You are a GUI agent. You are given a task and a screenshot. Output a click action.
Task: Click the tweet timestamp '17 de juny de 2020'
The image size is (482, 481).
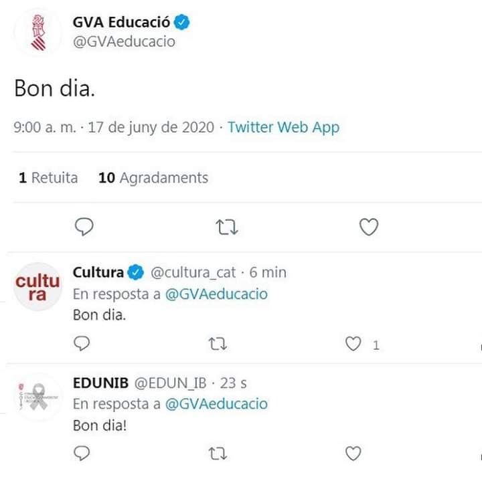151,127
